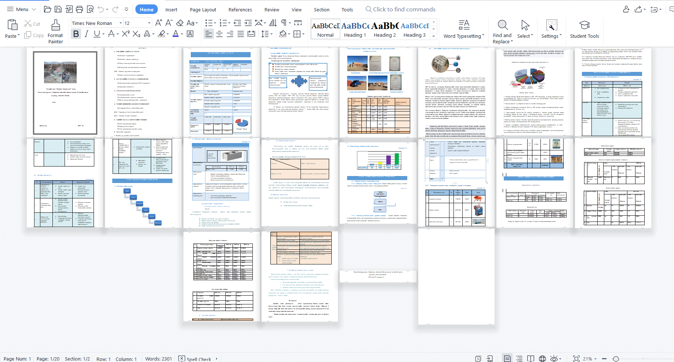Viewport: 674px width, 362px height.
Task: Switch to the References tab
Action: pyautogui.click(x=240, y=10)
